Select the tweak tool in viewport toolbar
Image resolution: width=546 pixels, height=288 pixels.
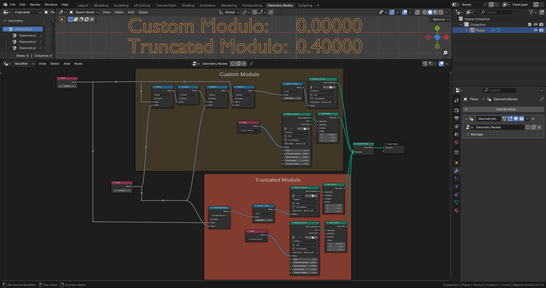[62, 19]
